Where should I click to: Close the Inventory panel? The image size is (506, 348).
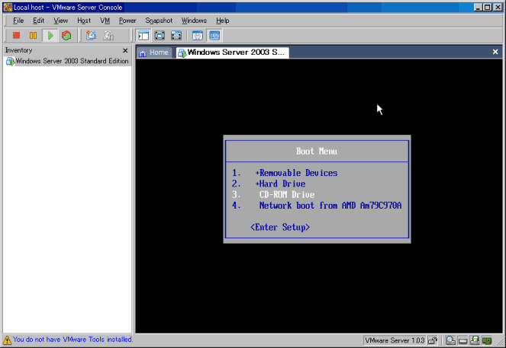point(125,50)
